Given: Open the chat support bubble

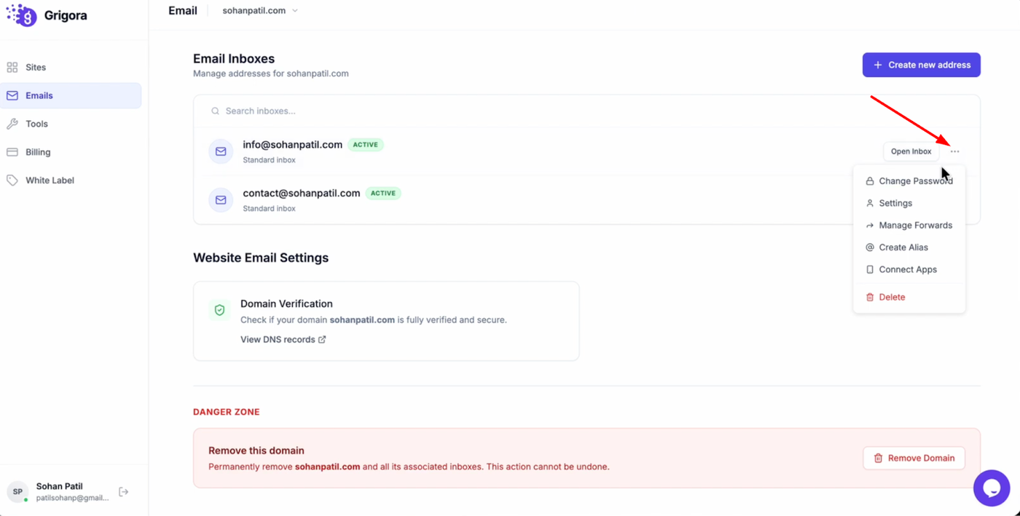Looking at the screenshot, I should tap(991, 488).
